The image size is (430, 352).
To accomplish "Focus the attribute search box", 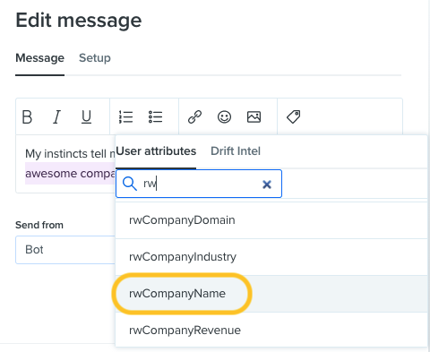I will click(x=199, y=184).
